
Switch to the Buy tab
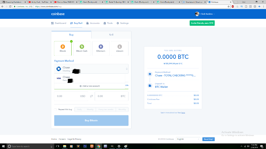tap(71, 35)
